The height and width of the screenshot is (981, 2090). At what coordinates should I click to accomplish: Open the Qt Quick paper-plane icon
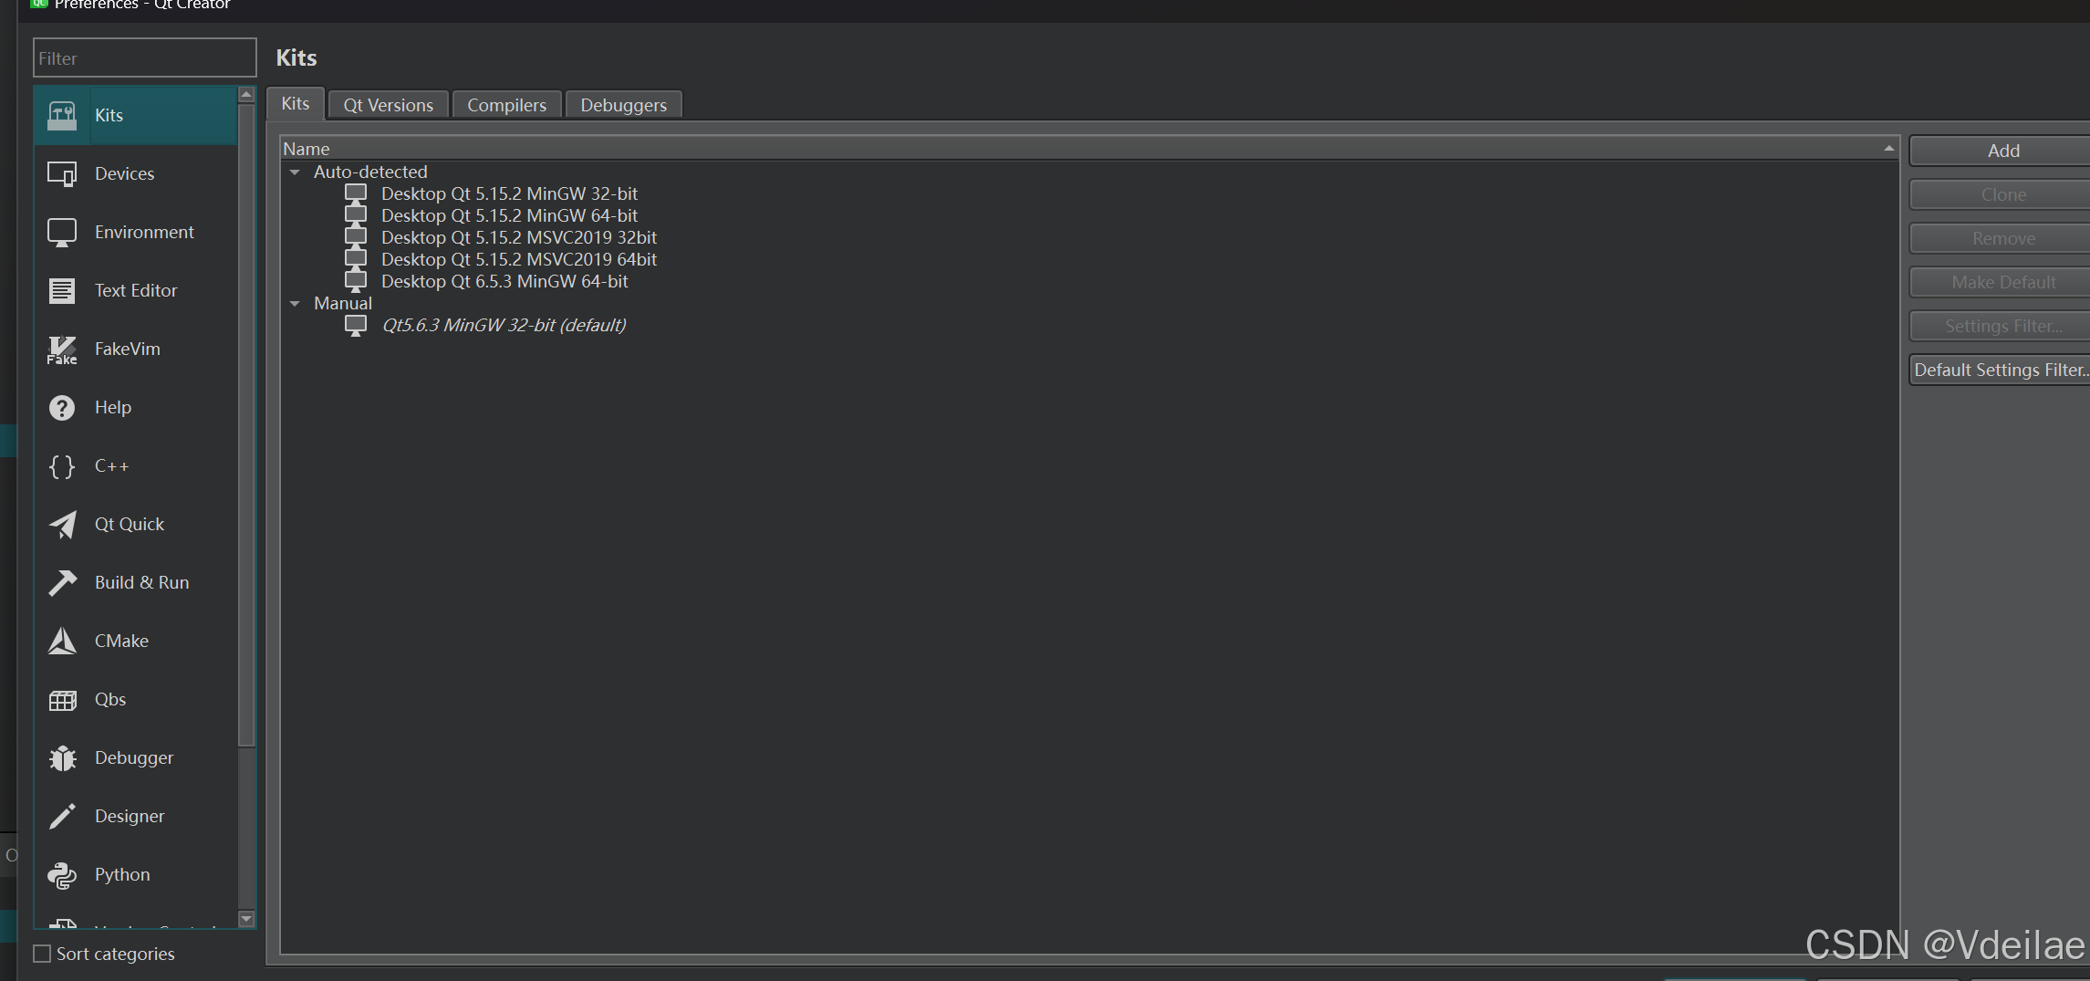click(62, 524)
